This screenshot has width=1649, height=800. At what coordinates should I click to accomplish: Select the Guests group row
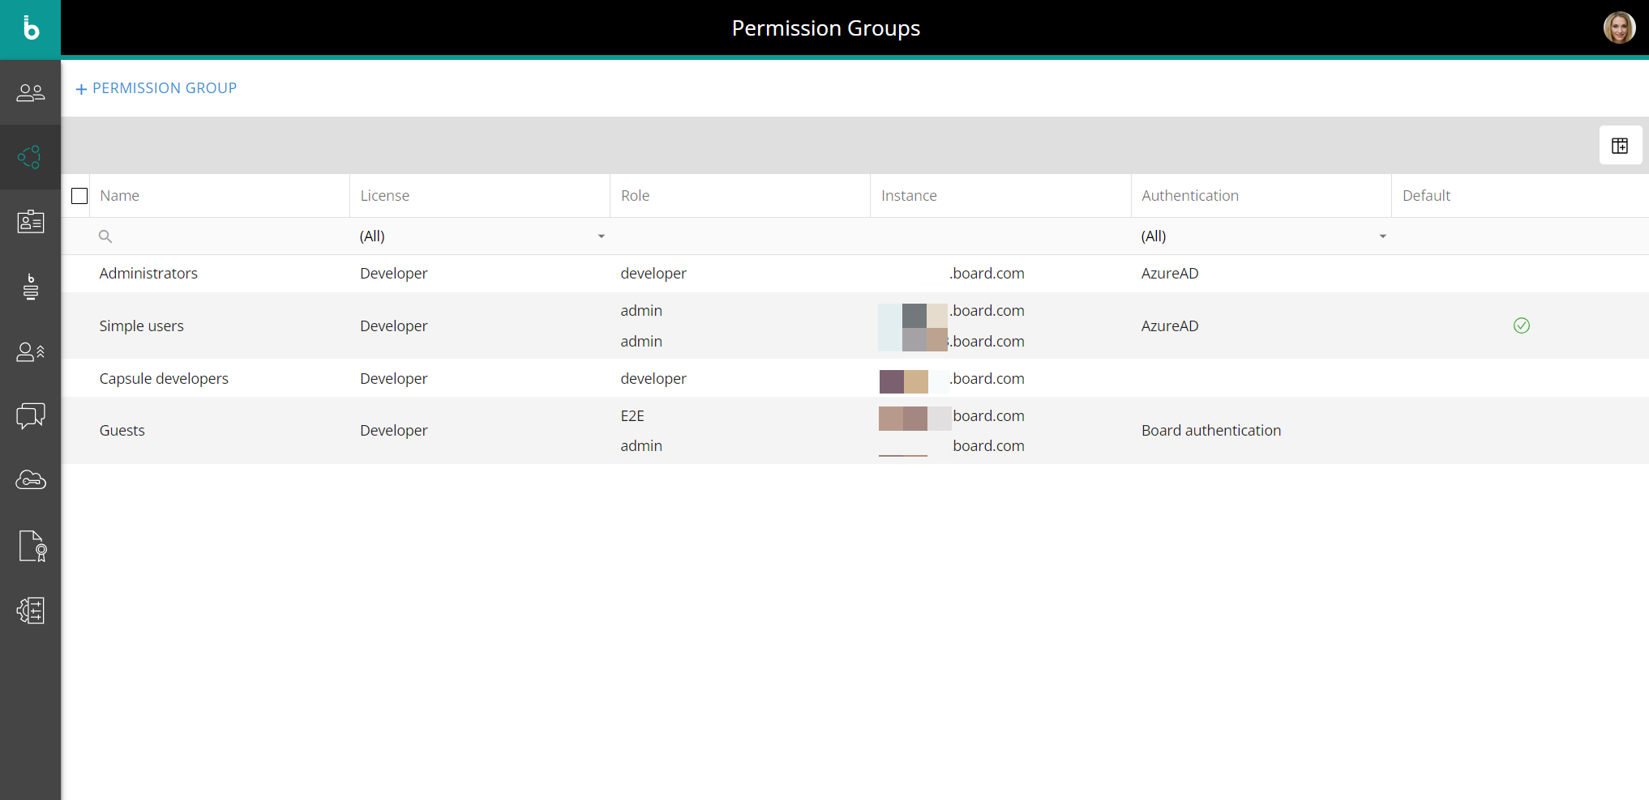pyautogui.click(x=122, y=431)
